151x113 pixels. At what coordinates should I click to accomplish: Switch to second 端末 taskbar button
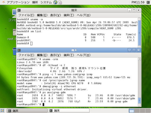click(x=69, y=111)
